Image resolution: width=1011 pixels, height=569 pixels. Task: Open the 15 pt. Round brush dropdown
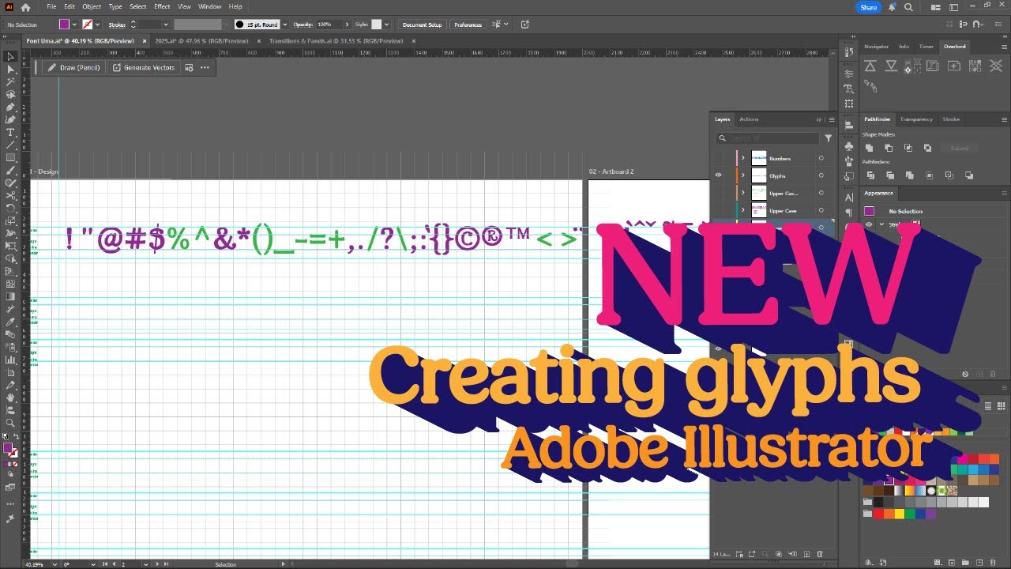(284, 24)
